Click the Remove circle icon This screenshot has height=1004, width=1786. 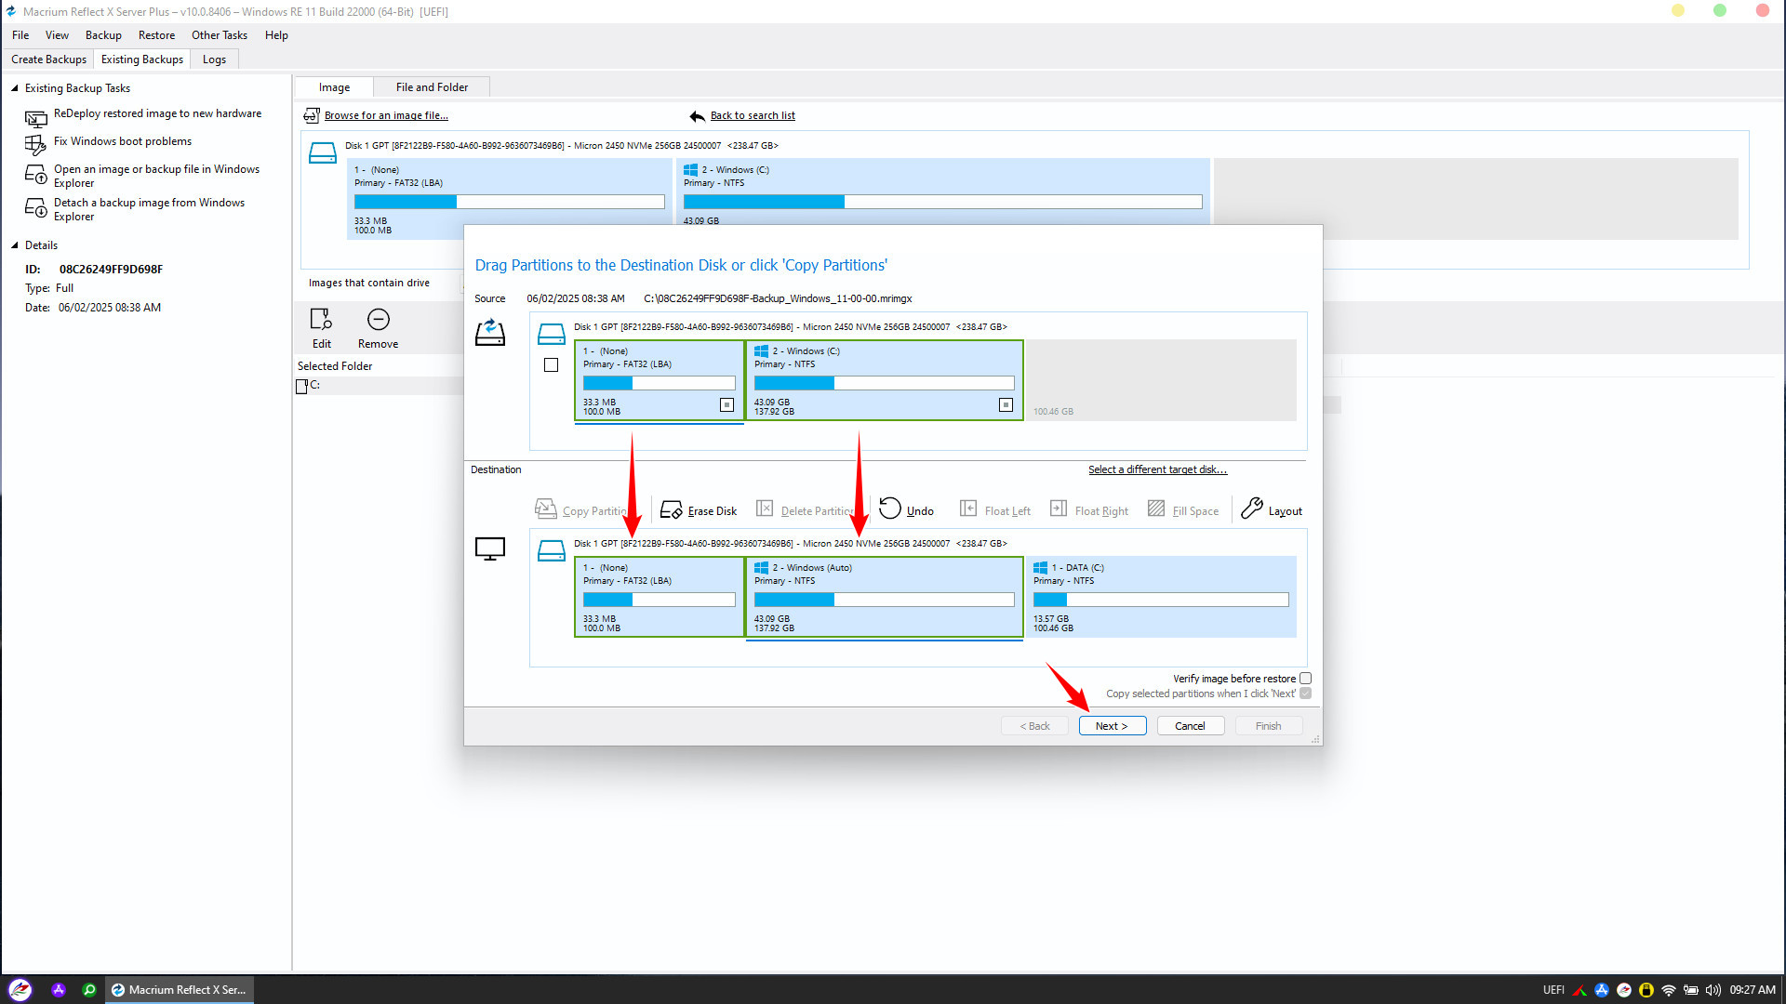point(378,320)
